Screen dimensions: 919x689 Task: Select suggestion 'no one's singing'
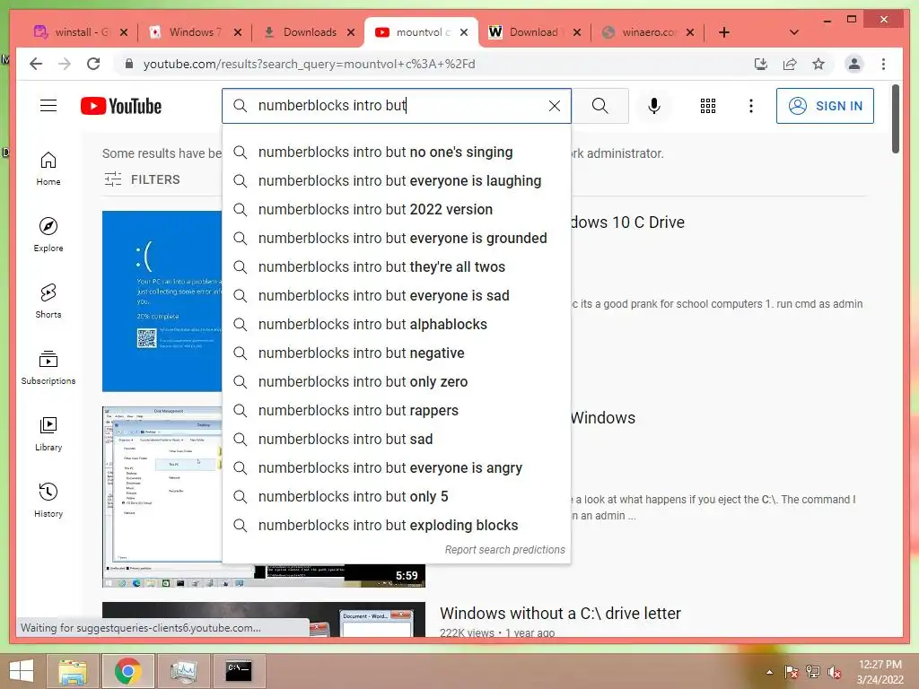(396, 153)
